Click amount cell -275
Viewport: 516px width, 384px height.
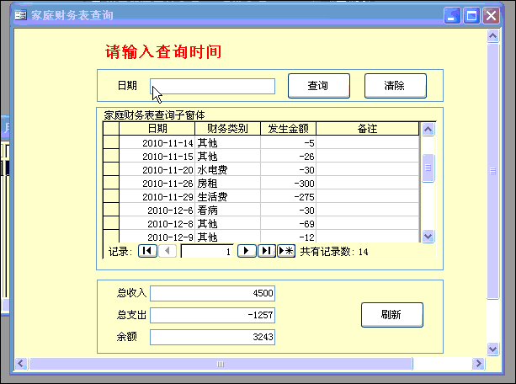(288, 196)
